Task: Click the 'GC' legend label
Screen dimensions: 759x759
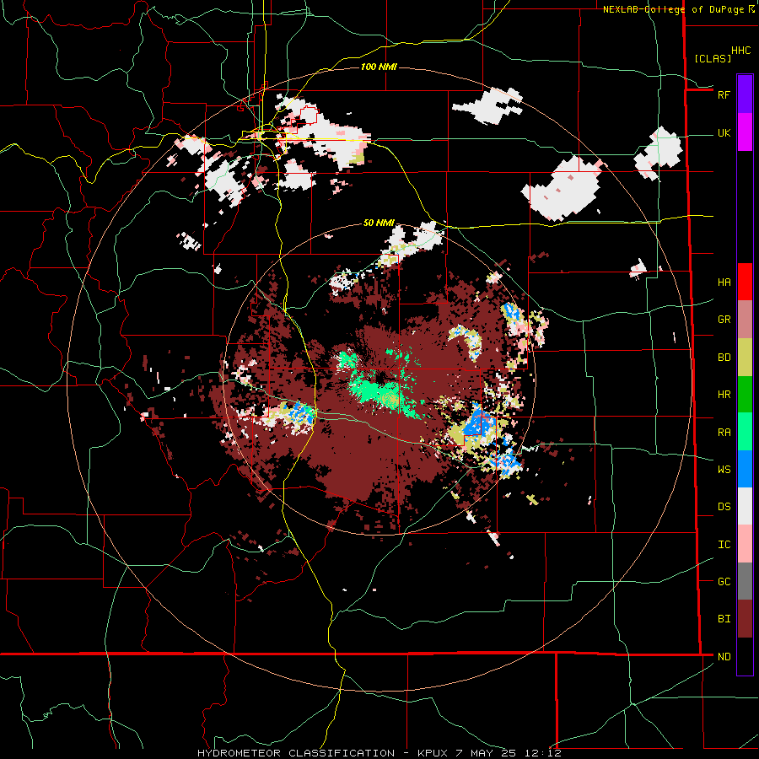Action: (x=724, y=582)
